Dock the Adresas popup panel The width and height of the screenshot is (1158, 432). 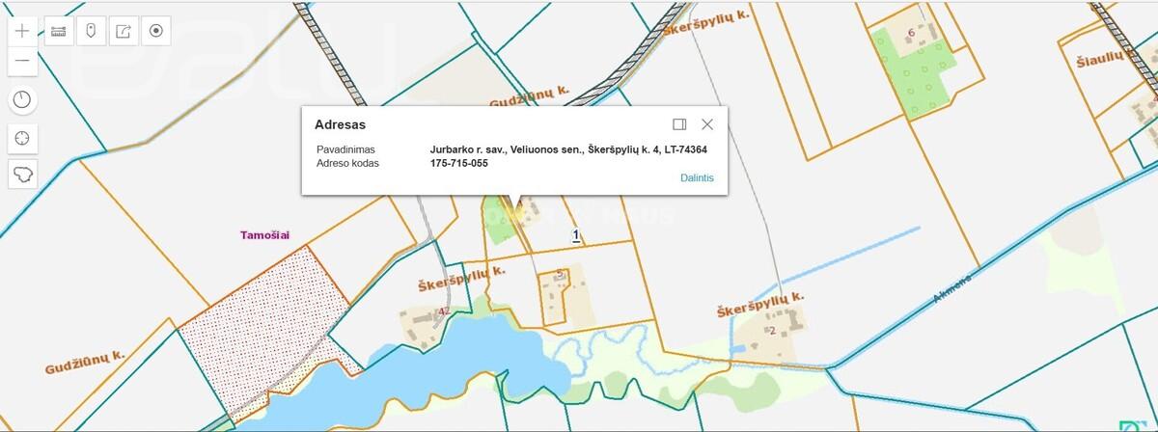pyautogui.click(x=679, y=124)
